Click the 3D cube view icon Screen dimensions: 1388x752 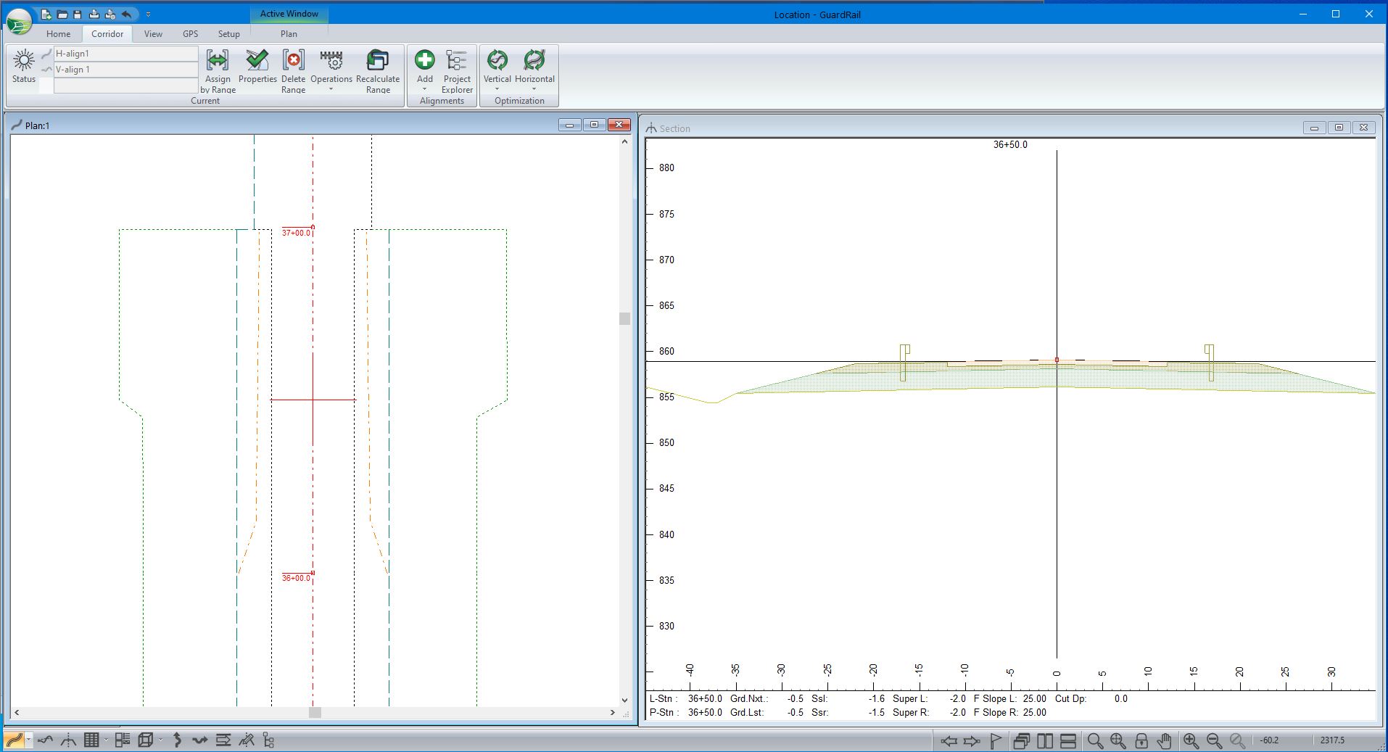click(146, 740)
